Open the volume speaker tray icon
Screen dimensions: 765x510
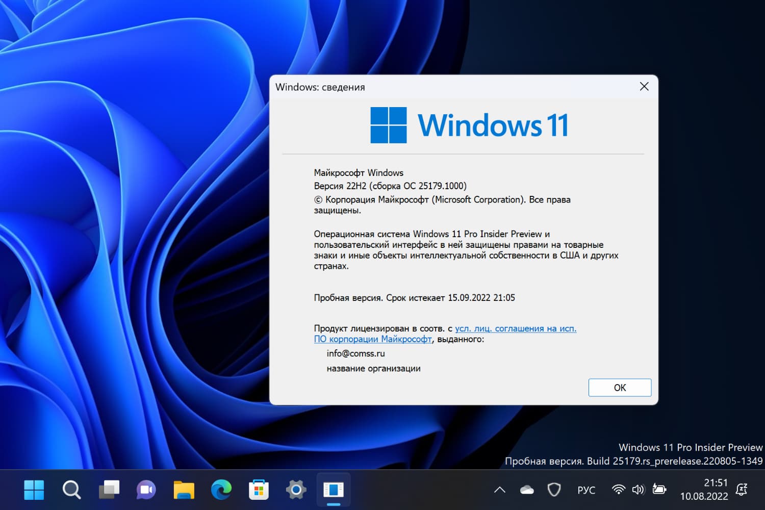tap(638, 490)
